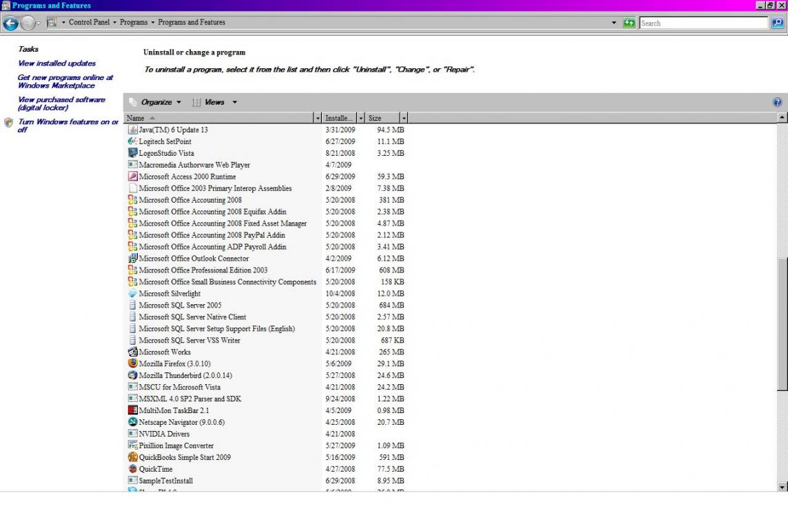
Task: Click the Forward navigation arrow button
Action: point(28,23)
